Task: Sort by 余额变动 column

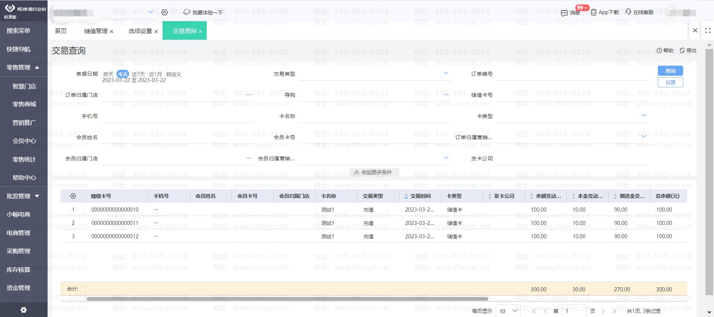Action: [531, 196]
